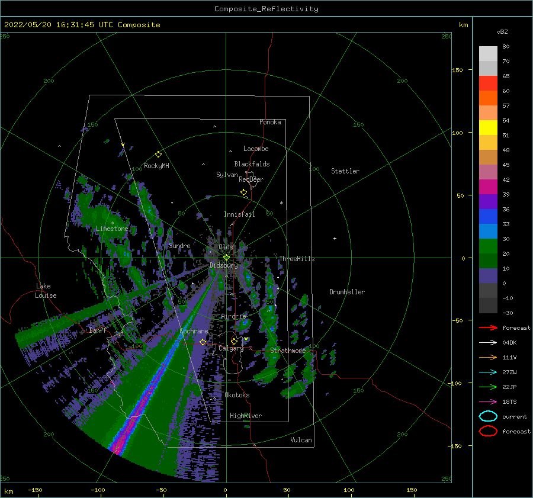The width and height of the screenshot is (533, 498).
Task: Click the Didsbury label
Action: [x=224, y=265]
